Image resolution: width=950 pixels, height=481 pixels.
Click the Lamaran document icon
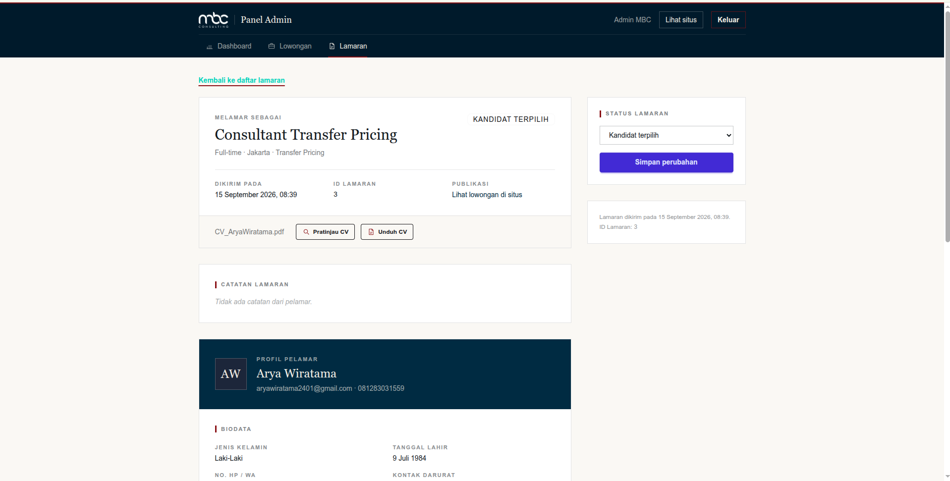332,46
